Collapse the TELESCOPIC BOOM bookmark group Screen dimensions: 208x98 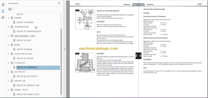coord(9,54)
